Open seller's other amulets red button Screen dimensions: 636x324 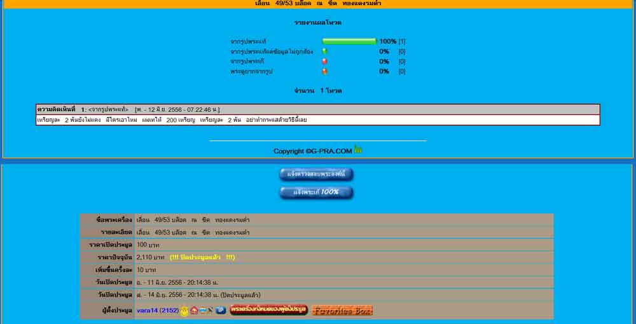tap(268, 310)
